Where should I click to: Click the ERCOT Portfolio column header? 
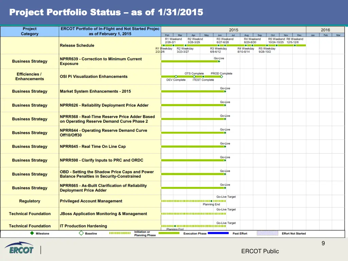pyautogui.click(x=110, y=31)
